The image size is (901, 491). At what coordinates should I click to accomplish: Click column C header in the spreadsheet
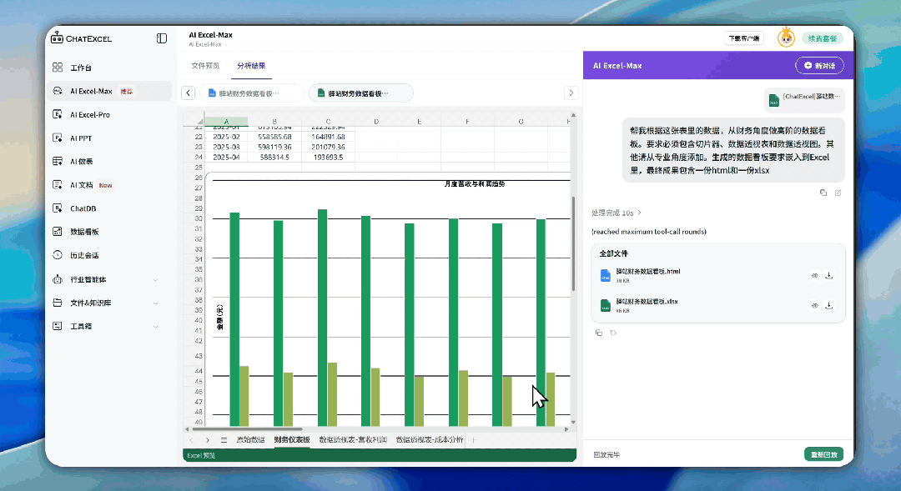pos(328,122)
